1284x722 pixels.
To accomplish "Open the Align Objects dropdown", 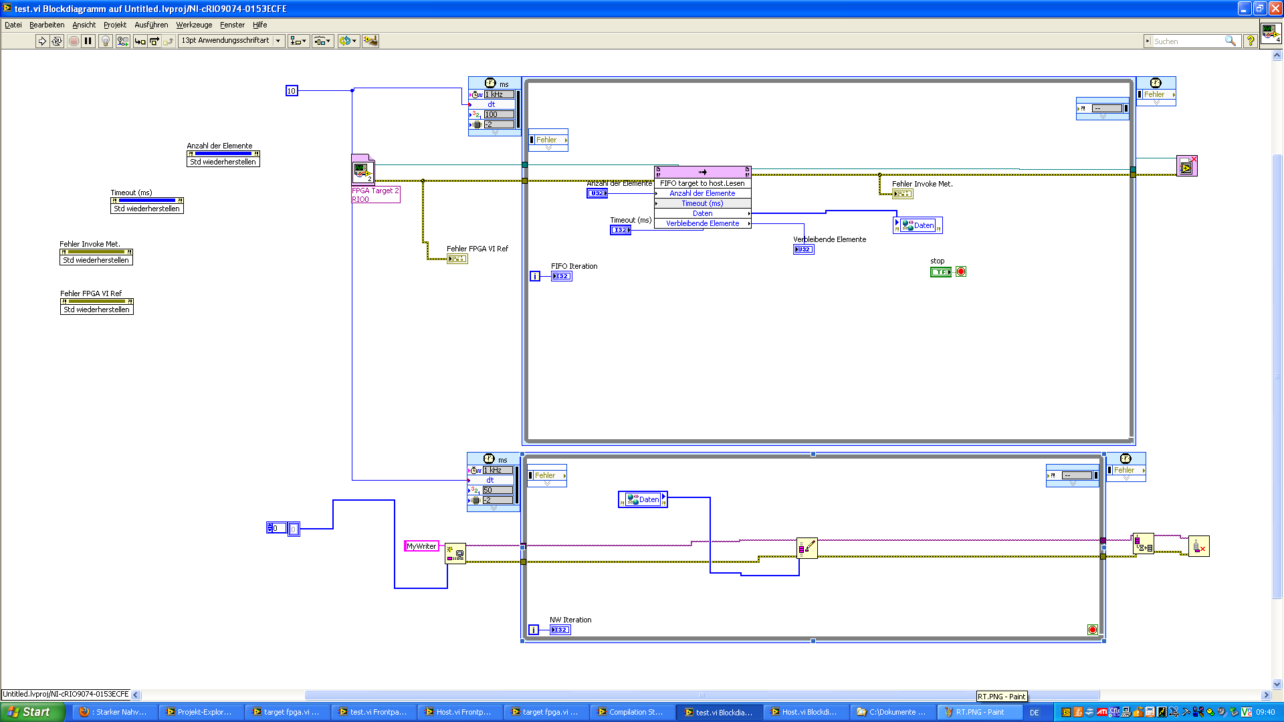I will pyautogui.click(x=298, y=41).
